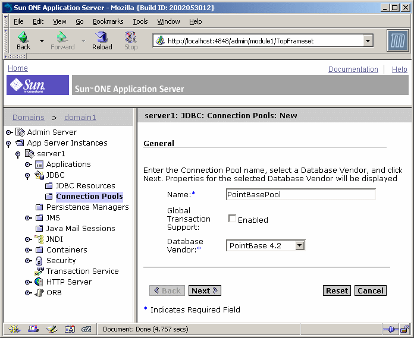The height and width of the screenshot is (338, 414).
Task: Click the JNDI tree icon
Action: (x=39, y=239)
